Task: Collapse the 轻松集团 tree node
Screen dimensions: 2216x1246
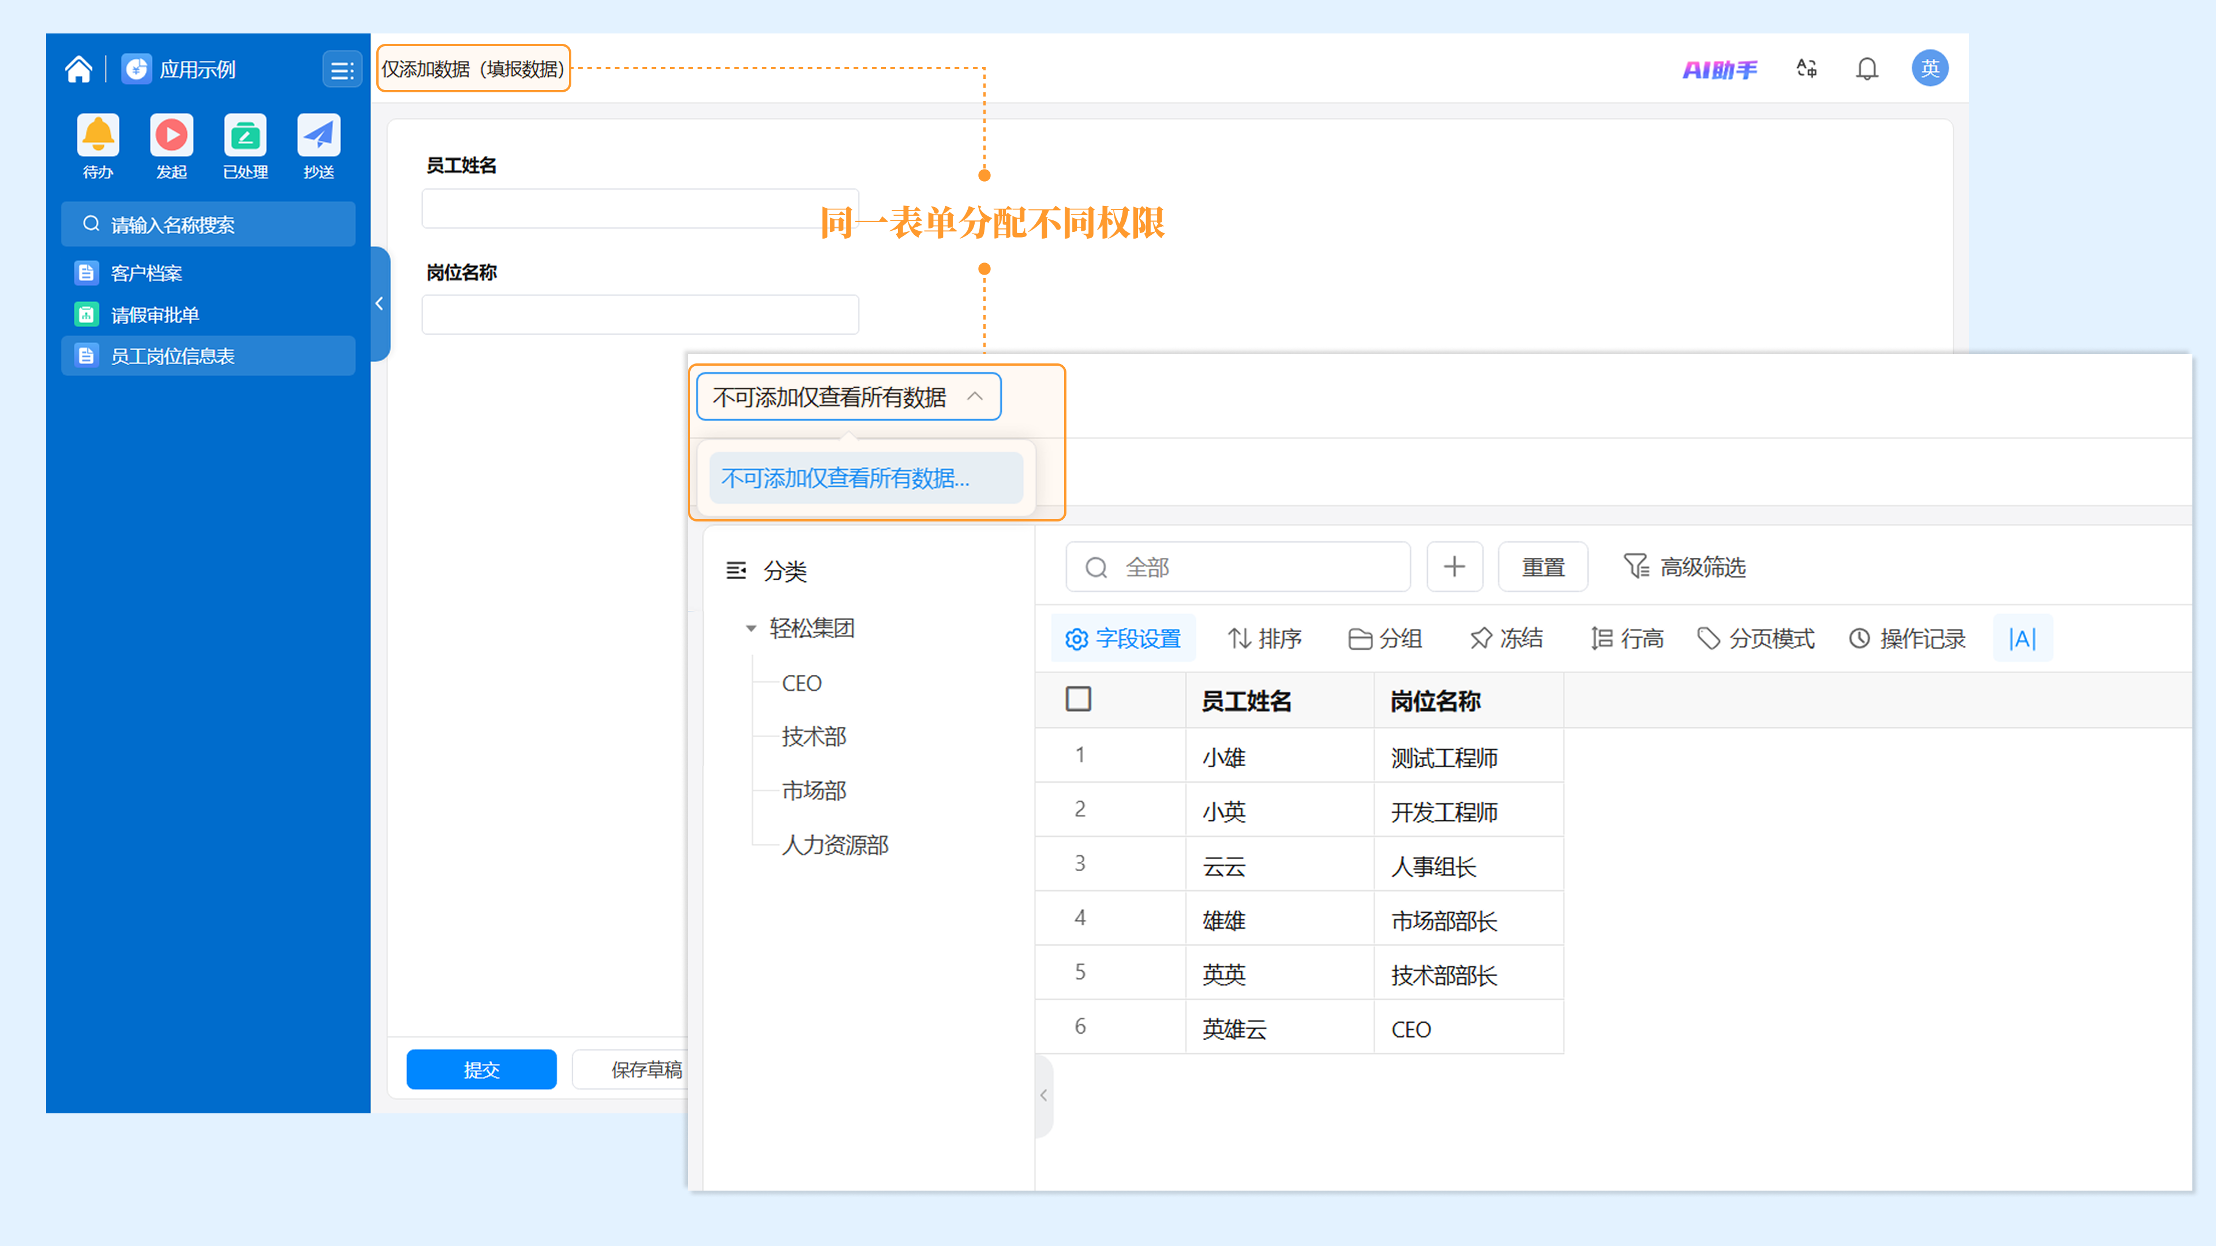Action: pos(750,629)
